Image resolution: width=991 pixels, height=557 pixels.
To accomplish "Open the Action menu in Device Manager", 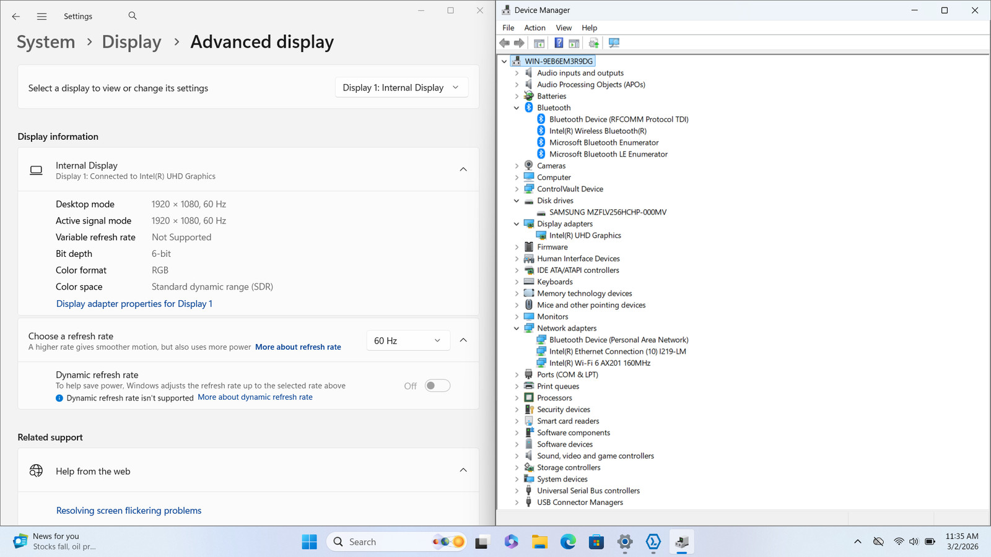I will [535, 28].
